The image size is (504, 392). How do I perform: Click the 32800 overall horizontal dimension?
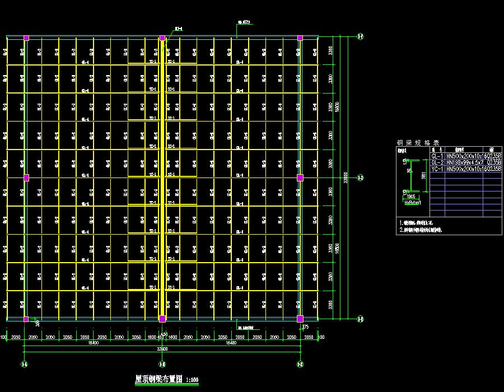click(162, 348)
